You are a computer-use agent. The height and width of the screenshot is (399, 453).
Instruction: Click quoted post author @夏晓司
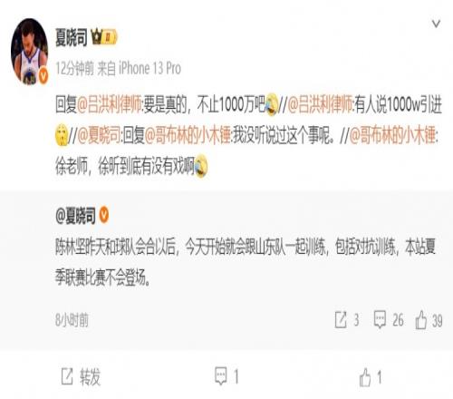[x=75, y=215]
